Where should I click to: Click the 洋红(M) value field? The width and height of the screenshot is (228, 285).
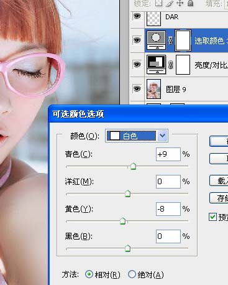(x=168, y=182)
